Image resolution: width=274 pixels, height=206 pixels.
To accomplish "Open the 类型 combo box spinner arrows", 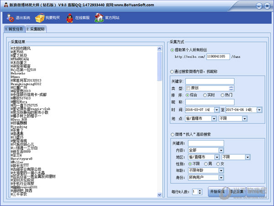I will coord(231,88).
